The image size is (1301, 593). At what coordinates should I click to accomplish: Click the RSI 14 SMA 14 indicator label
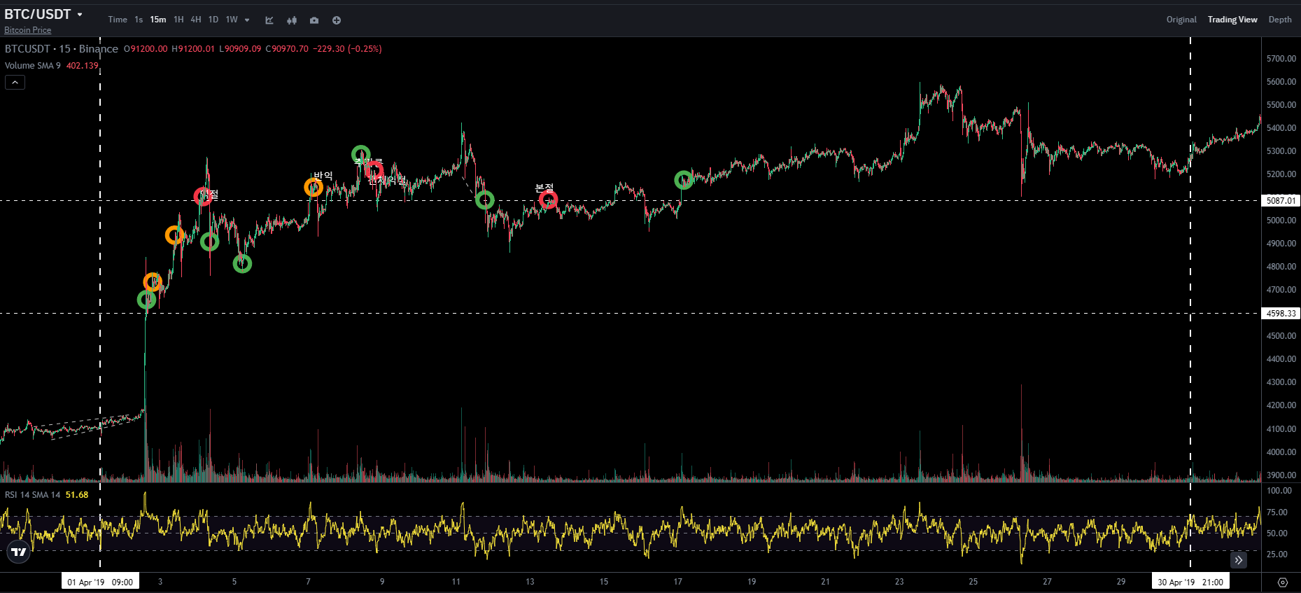point(32,495)
